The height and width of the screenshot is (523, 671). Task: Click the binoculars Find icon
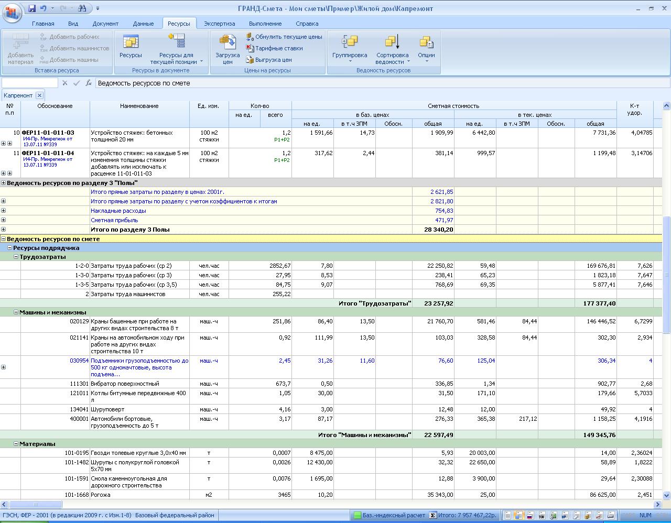click(x=82, y=8)
